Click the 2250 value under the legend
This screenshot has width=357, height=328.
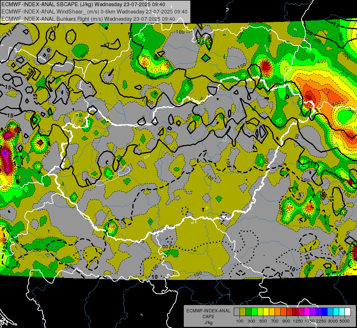click(x=321, y=321)
